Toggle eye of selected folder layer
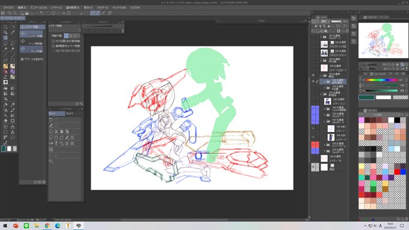Screen dimensions: 409x230 313,82
